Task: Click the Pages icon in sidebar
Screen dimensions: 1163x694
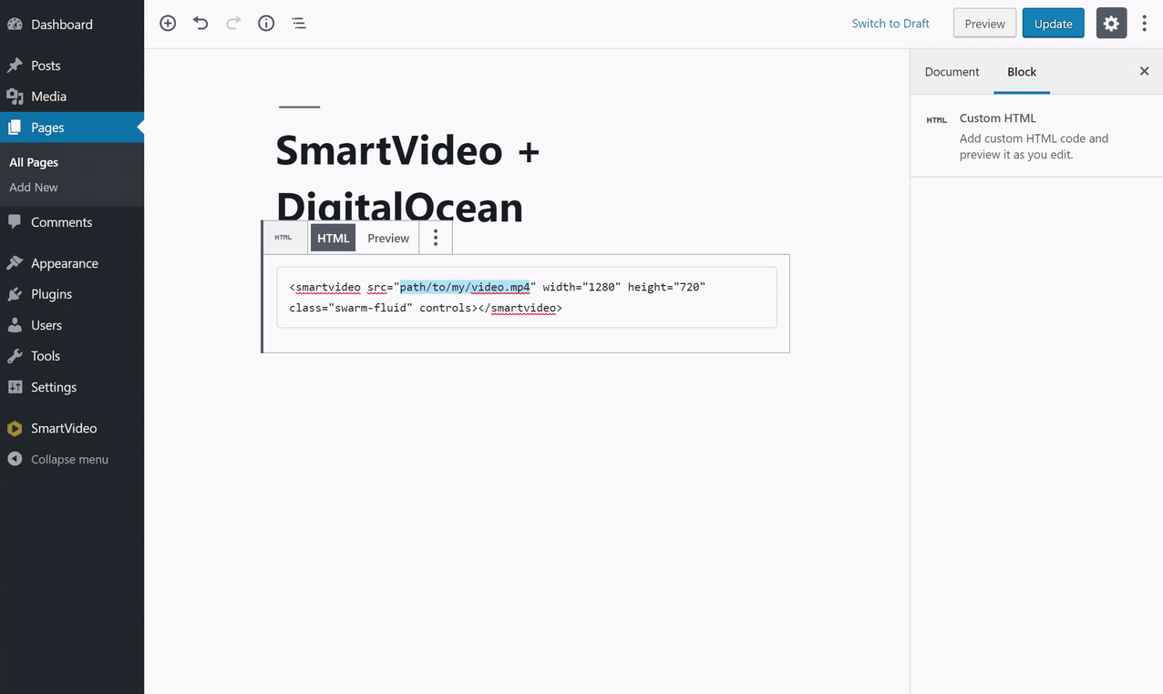Action: coord(15,128)
